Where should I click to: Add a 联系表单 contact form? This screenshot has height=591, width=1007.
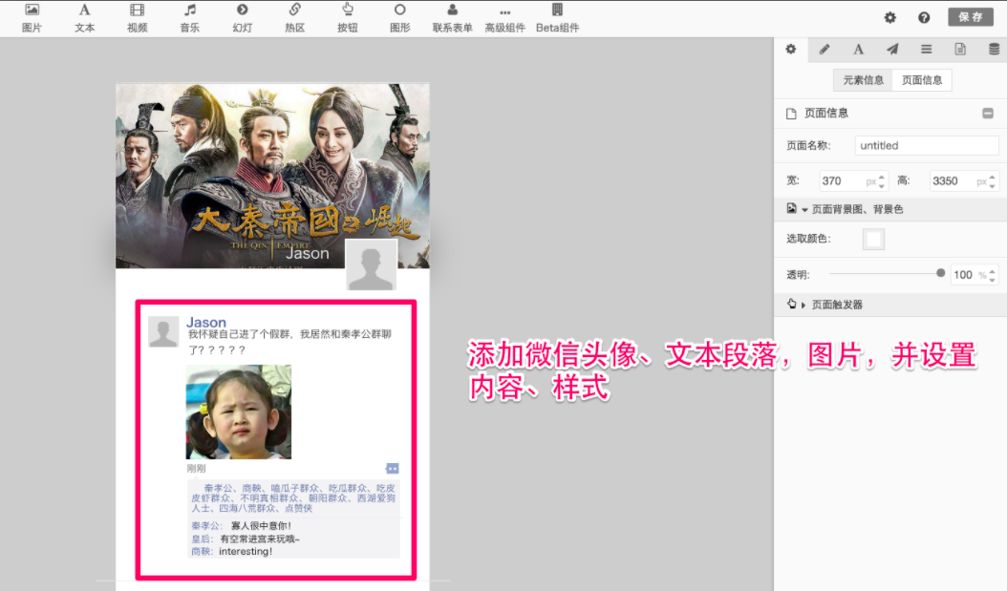pyautogui.click(x=452, y=17)
